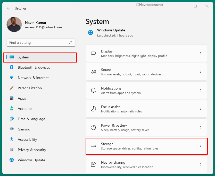Click the Power & battery power icon

(93, 127)
